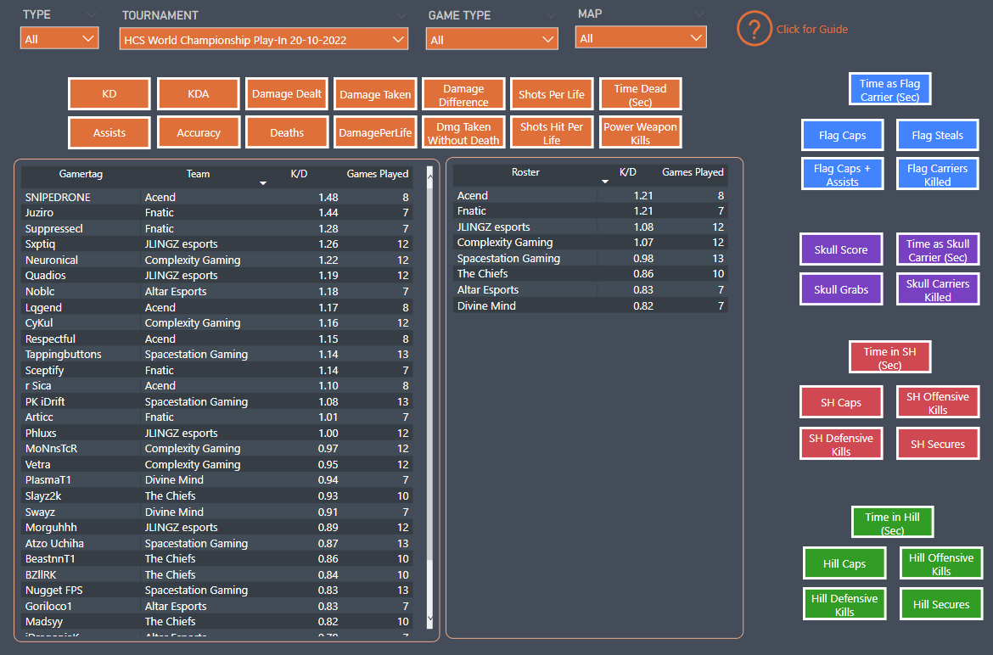This screenshot has height=655, width=993.
Task: Expand the chevron beside TOURNAMENT header
Action: (401, 15)
